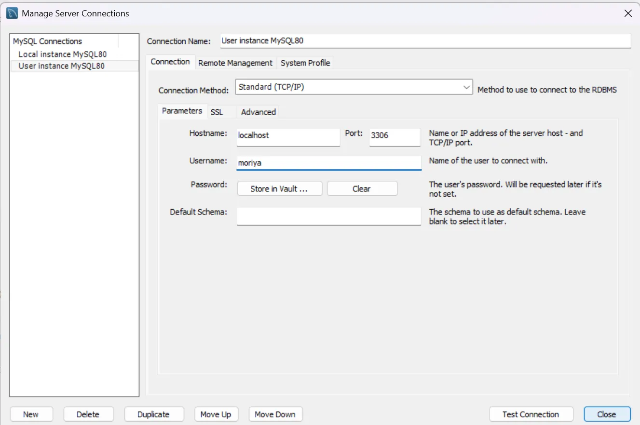Duplicate the selected connection
640x425 pixels.
[154, 414]
